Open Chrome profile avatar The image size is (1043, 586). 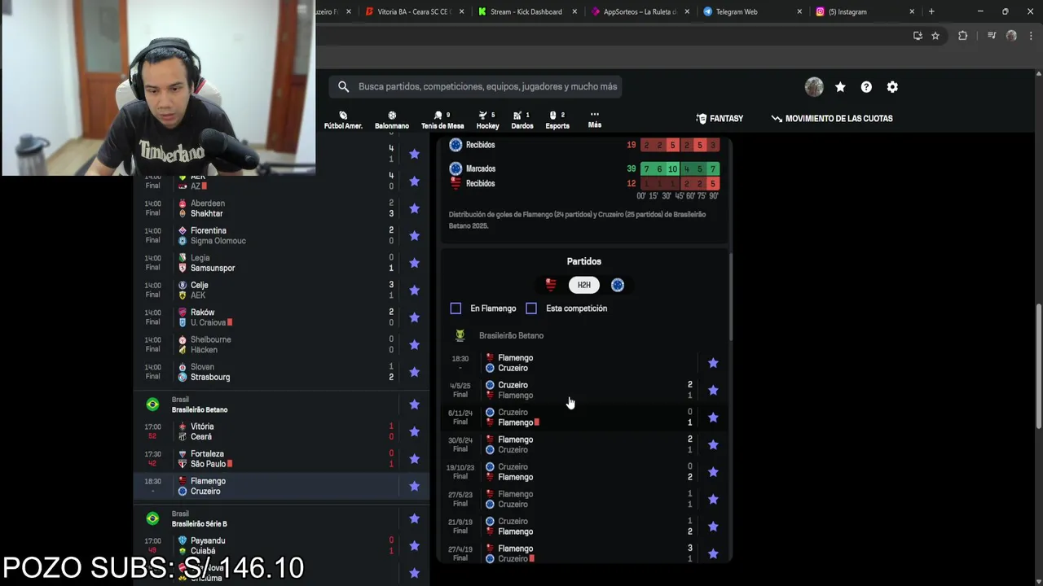click(x=1011, y=36)
